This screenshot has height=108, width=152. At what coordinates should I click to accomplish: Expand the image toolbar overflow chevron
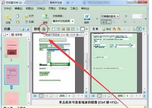tap(87, 29)
